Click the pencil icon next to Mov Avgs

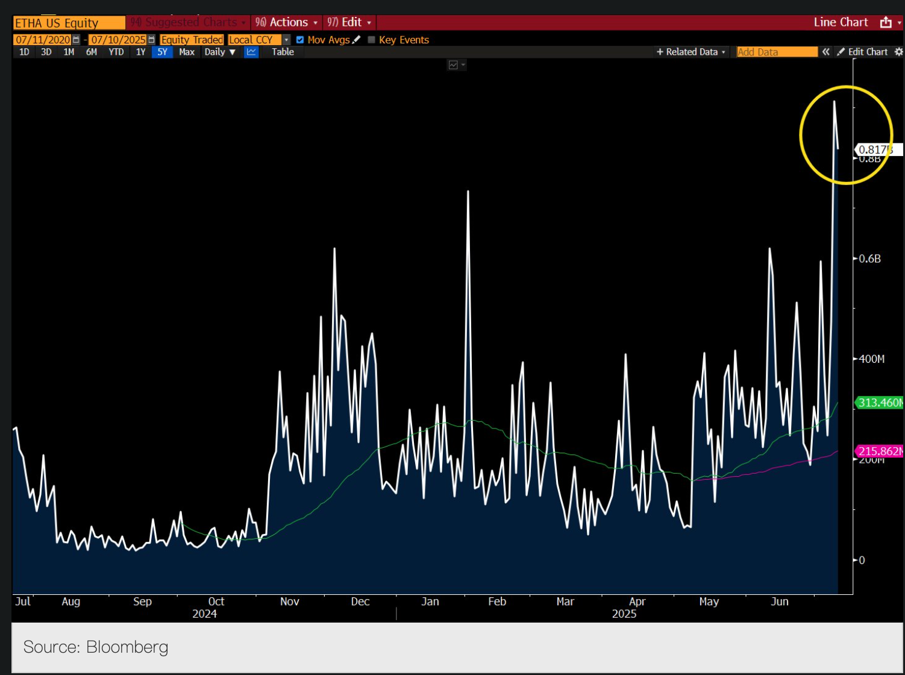point(357,40)
